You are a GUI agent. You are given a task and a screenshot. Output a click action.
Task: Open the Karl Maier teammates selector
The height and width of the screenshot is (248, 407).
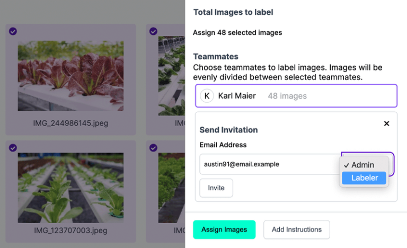coord(296,96)
